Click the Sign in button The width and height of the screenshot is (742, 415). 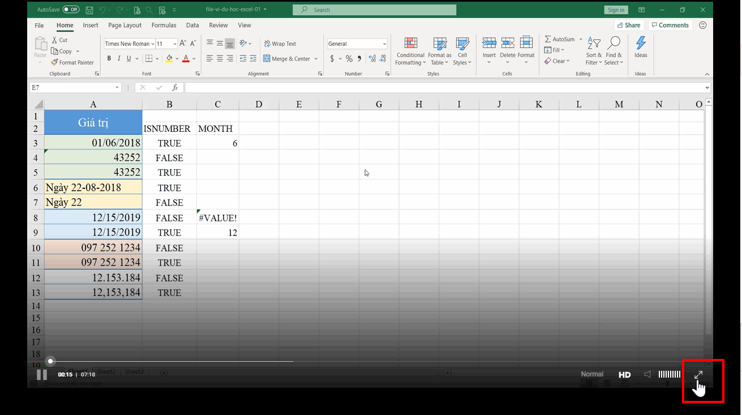[x=616, y=10]
